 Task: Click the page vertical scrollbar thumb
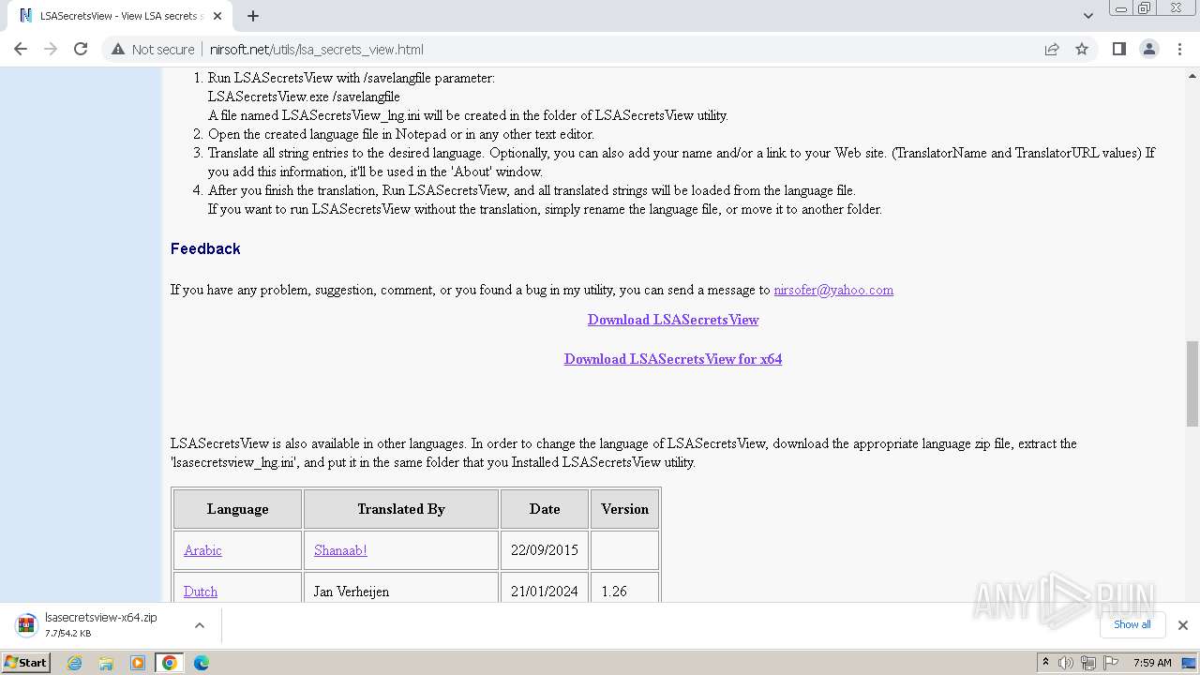1192,383
